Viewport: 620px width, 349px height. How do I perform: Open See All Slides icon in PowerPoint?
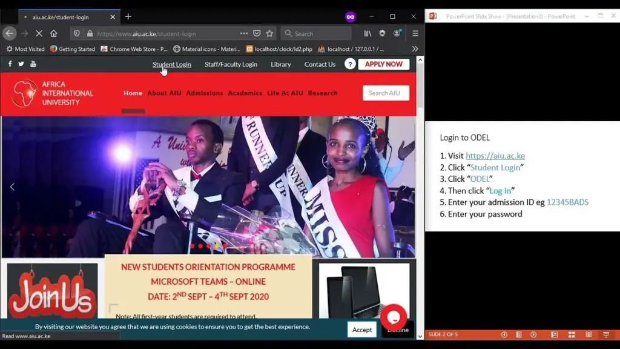point(519,334)
